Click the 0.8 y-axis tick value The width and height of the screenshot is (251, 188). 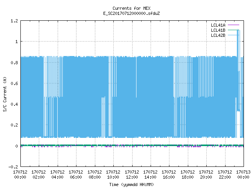pos(14,63)
